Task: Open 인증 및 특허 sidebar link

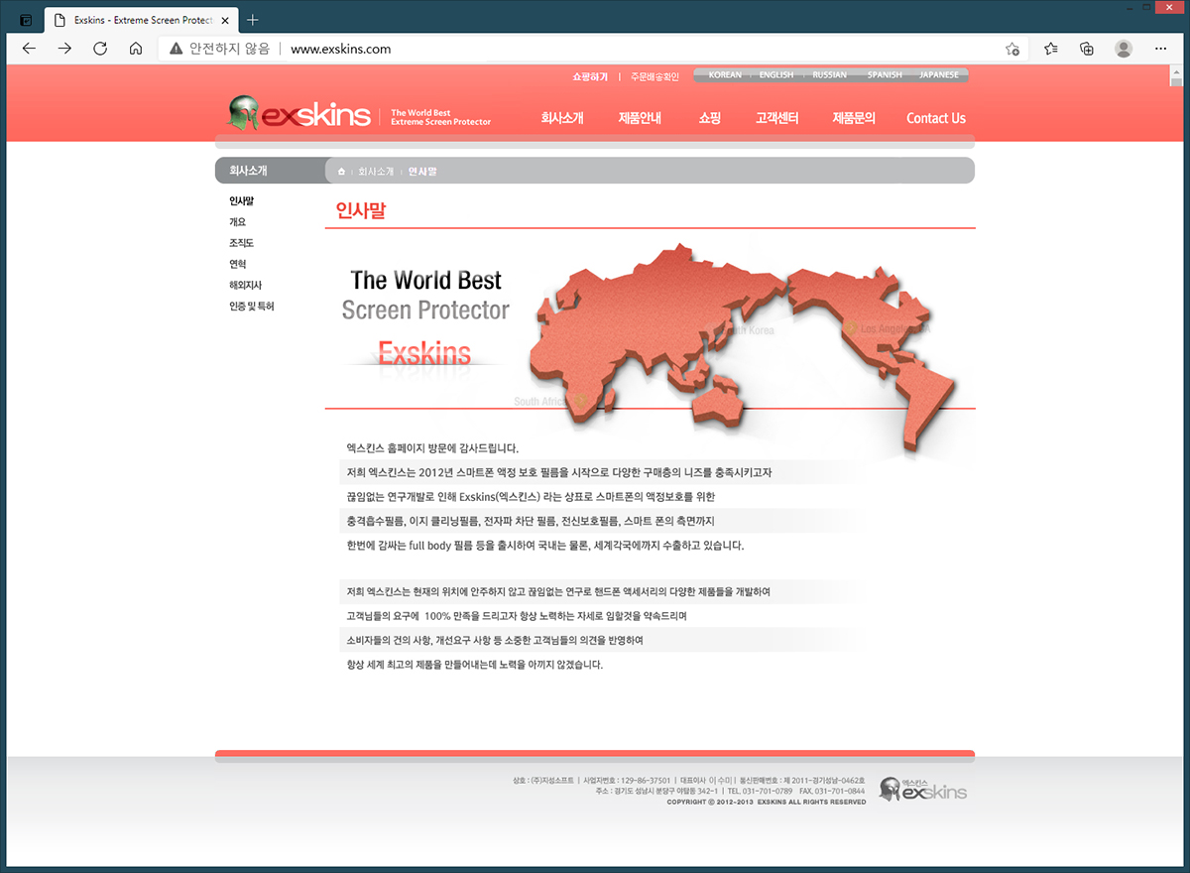Action: pyautogui.click(x=252, y=307)
